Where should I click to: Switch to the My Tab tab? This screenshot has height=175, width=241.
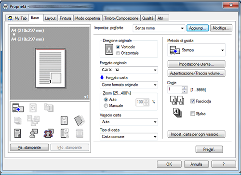(x=17, y=18)
